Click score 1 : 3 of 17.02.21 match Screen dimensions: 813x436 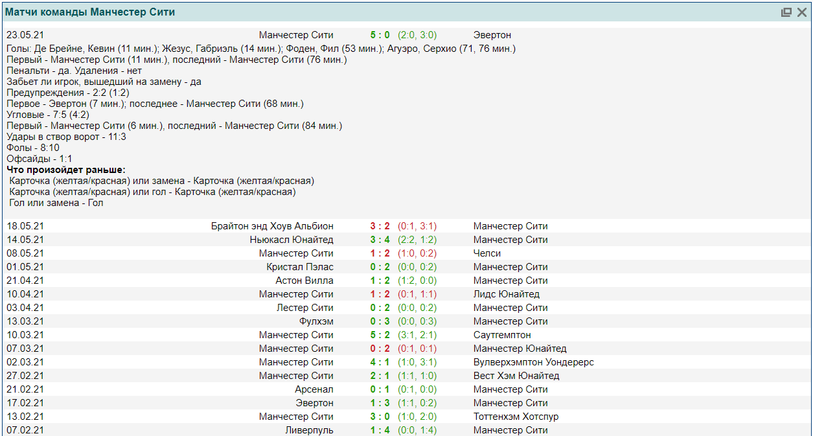coord(380,403)
